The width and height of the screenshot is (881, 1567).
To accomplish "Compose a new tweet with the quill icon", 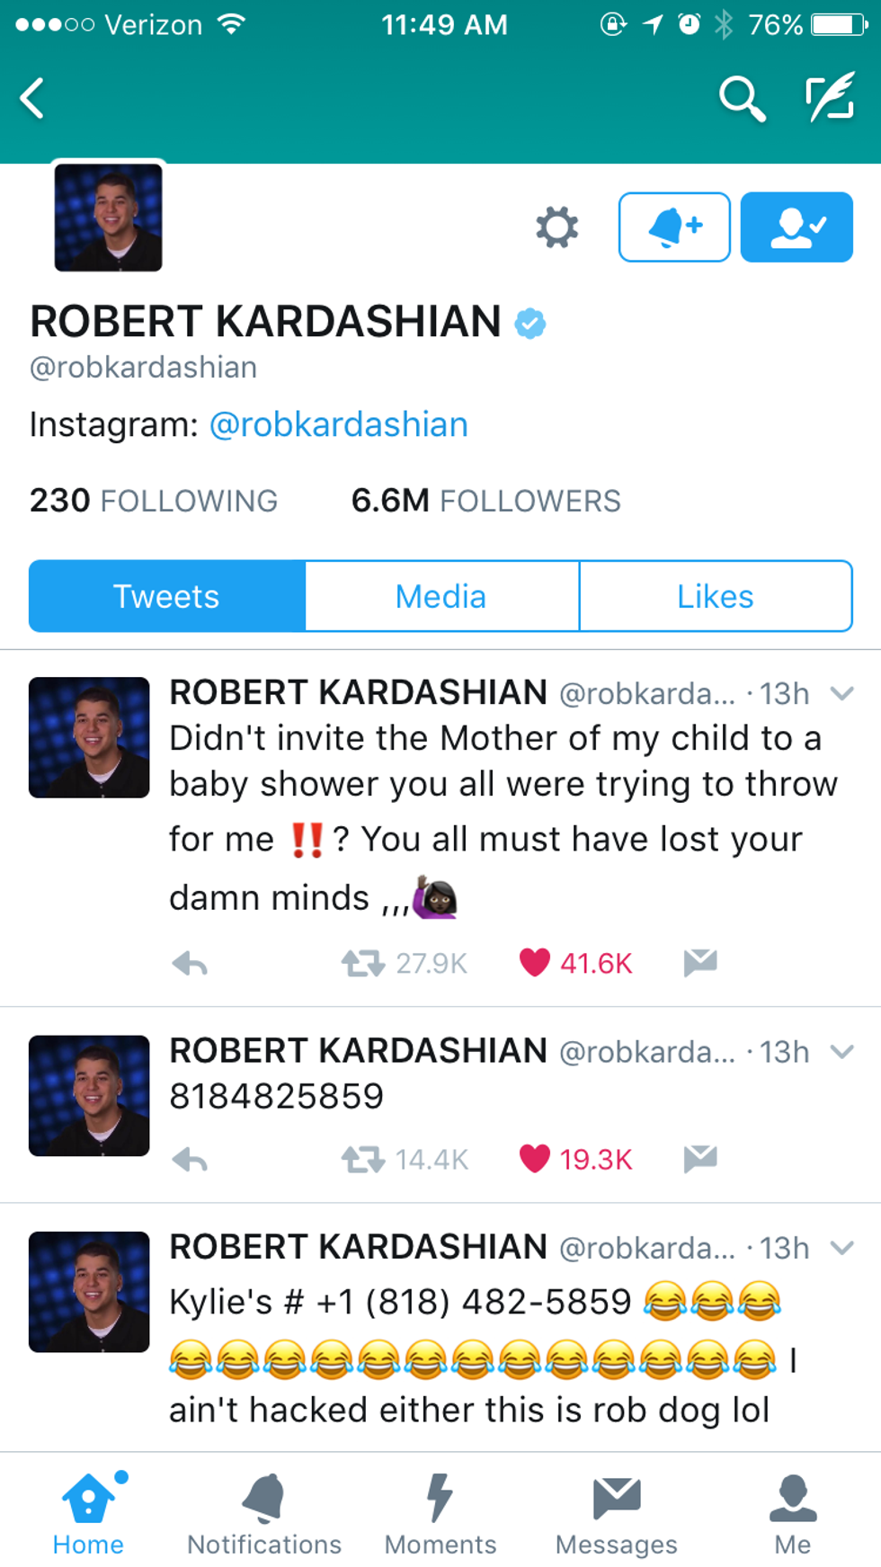I will point(829,98).
